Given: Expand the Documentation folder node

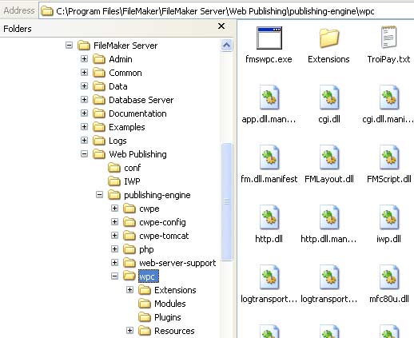Looking at the screenshot, I should [x=84, y=113].
